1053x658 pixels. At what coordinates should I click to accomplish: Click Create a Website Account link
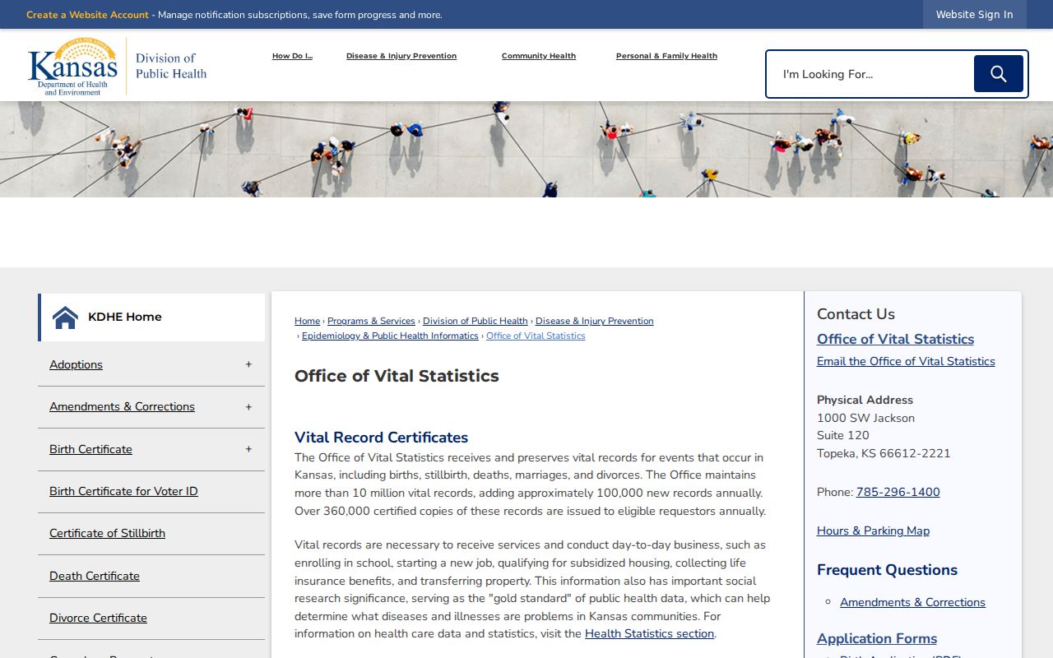87,15
